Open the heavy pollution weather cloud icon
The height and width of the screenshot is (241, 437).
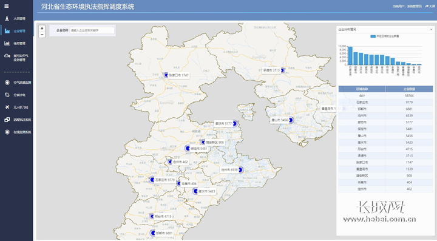(x=7, y=56)
